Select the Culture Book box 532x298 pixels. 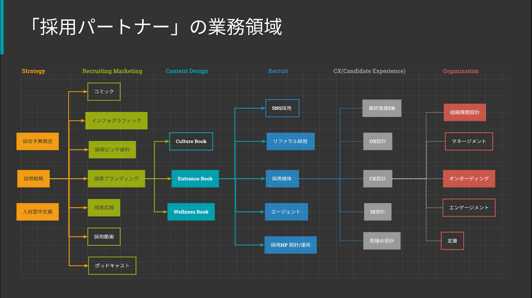coord(191,141)
